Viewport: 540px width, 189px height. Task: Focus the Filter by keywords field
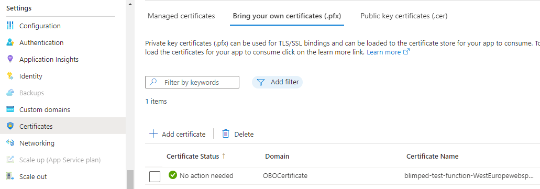192,82
